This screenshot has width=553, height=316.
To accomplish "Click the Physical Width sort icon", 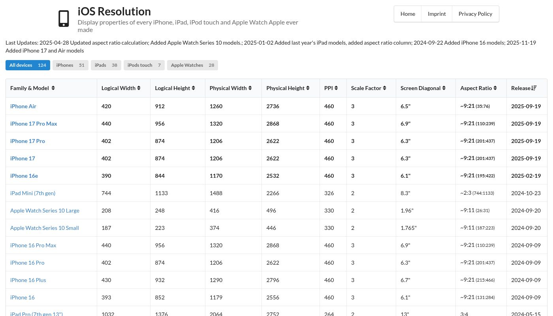I will (250, 88).
